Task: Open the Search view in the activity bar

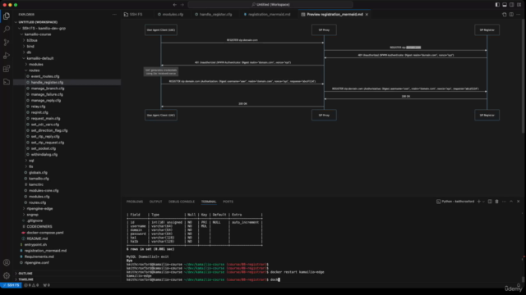Action: point(7,29)
